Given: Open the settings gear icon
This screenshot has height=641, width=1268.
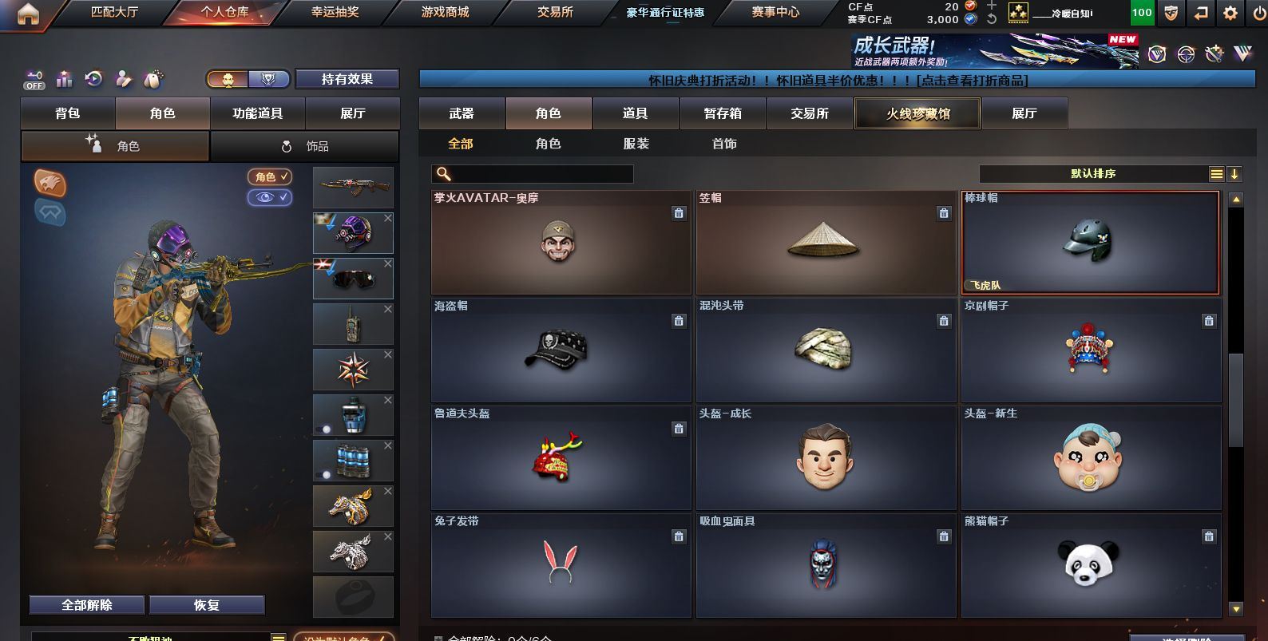Looking at the screenshot, I should [1230, 13].
